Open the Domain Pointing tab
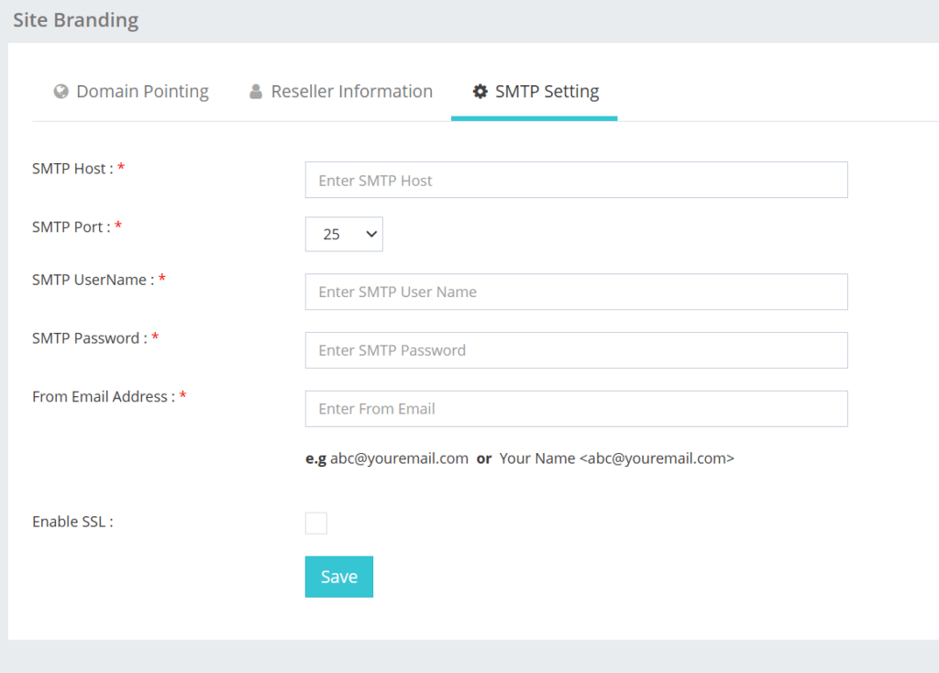The height and width of the screenshot is (673, 939). point(142,92)
